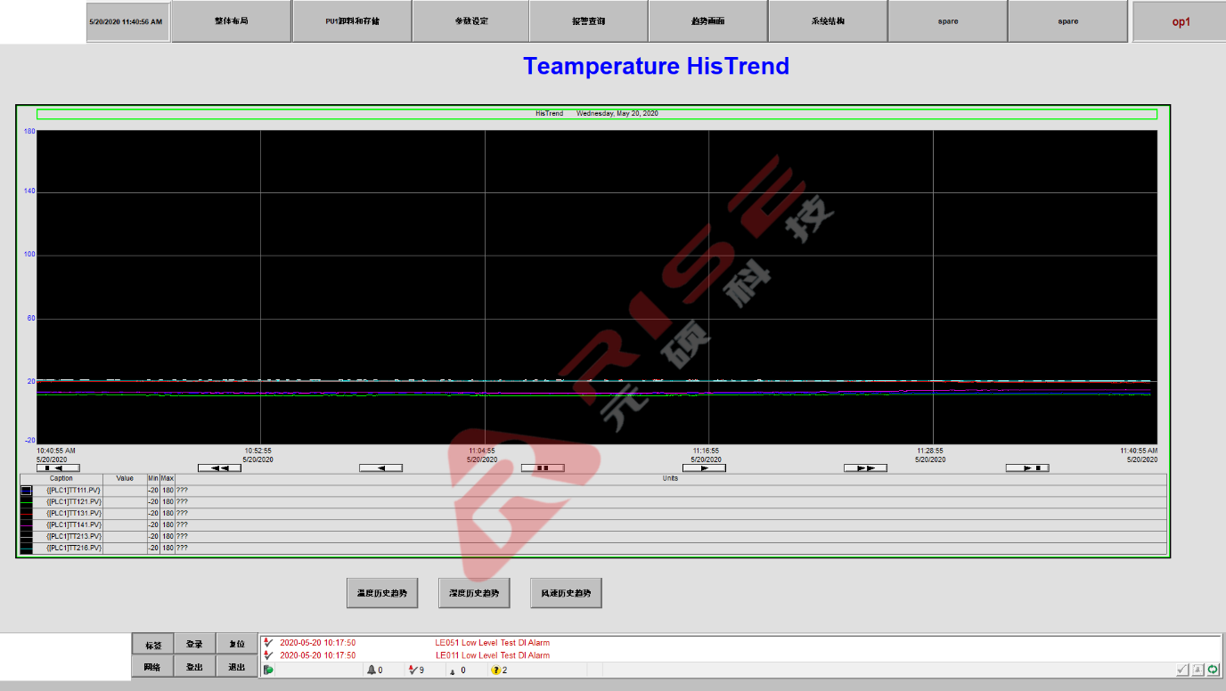Show the 温度历史趋势 temperature history trend
The height and width of the screenshot is (691, 1226).
382,593
